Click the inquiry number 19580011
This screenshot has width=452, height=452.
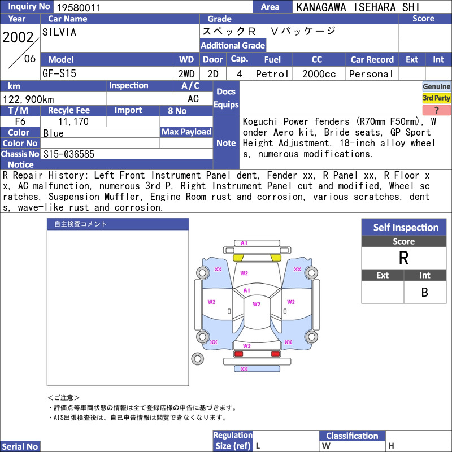tap(79, 7)
